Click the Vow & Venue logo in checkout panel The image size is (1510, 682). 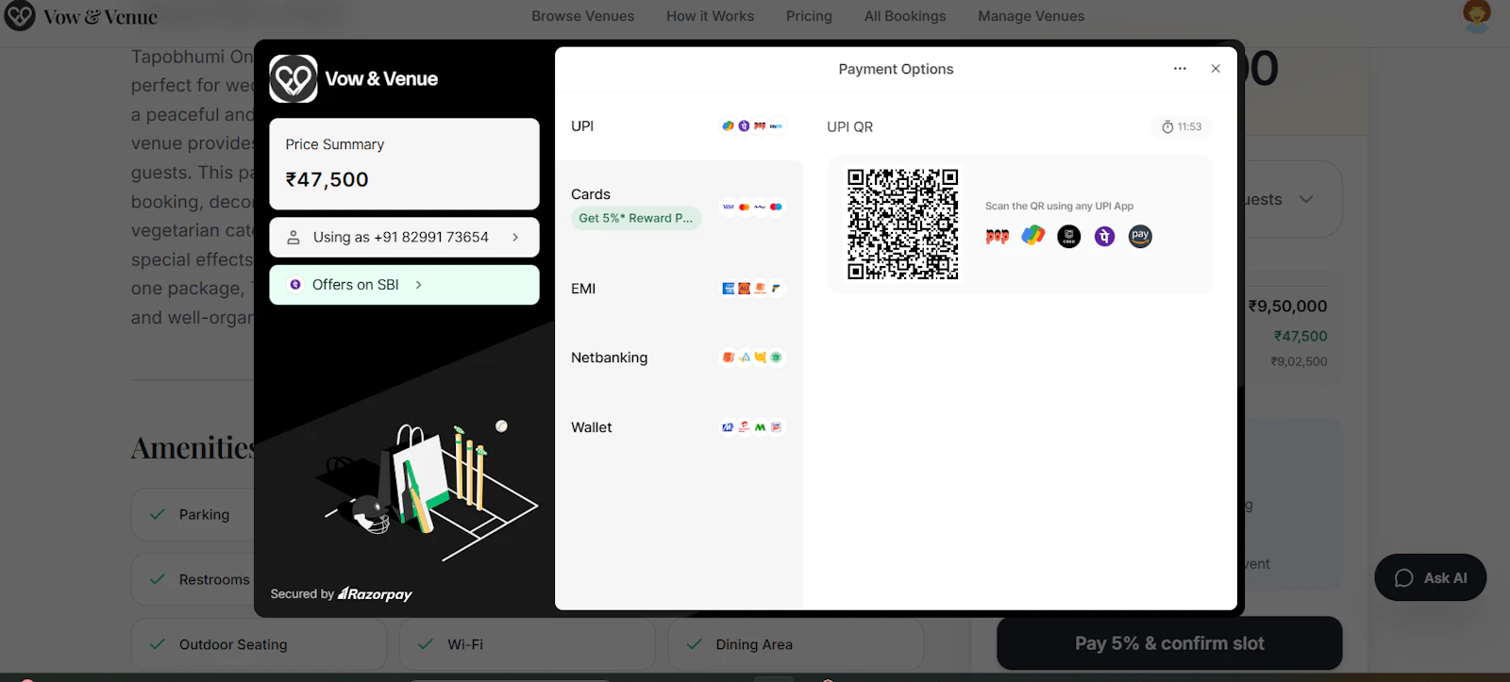[294, 78]
